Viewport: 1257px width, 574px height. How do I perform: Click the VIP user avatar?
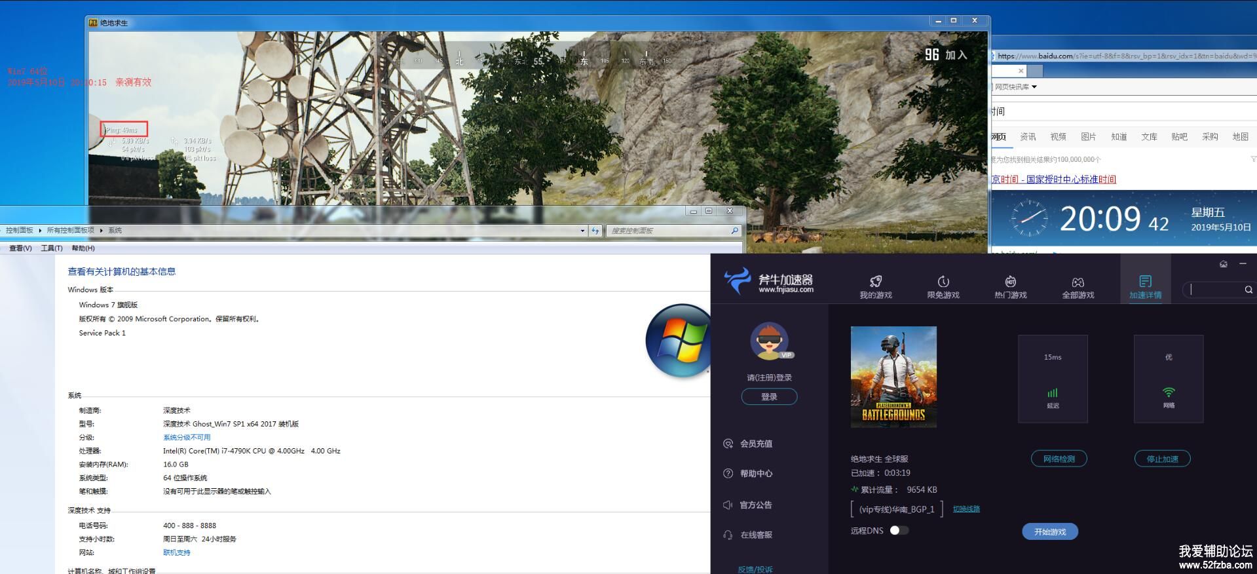[x=769, y=341]
